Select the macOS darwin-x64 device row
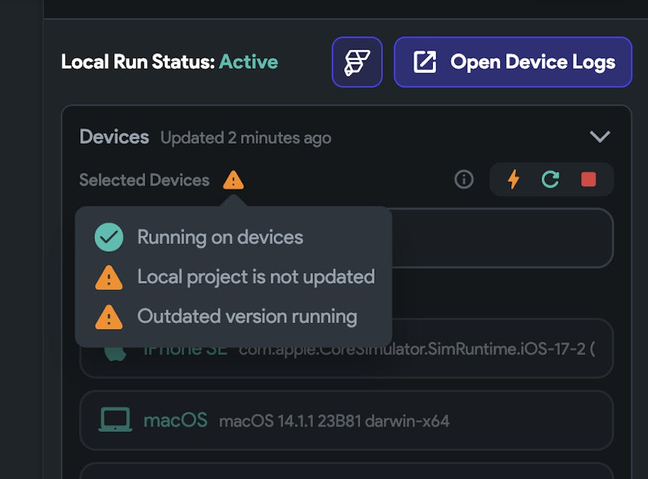 click(346, 420)
